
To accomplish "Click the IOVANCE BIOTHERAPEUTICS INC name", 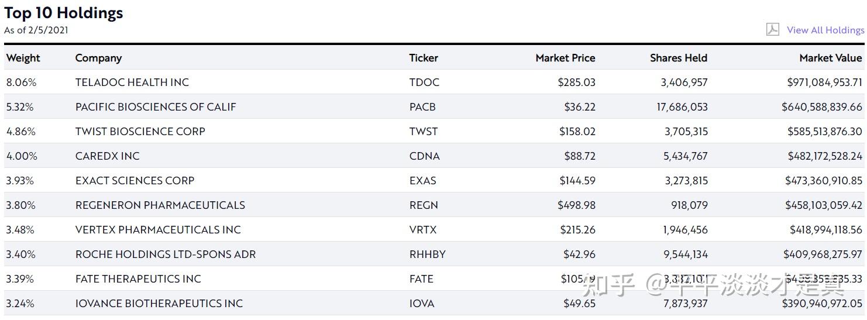I will click(x=159, y=304).
